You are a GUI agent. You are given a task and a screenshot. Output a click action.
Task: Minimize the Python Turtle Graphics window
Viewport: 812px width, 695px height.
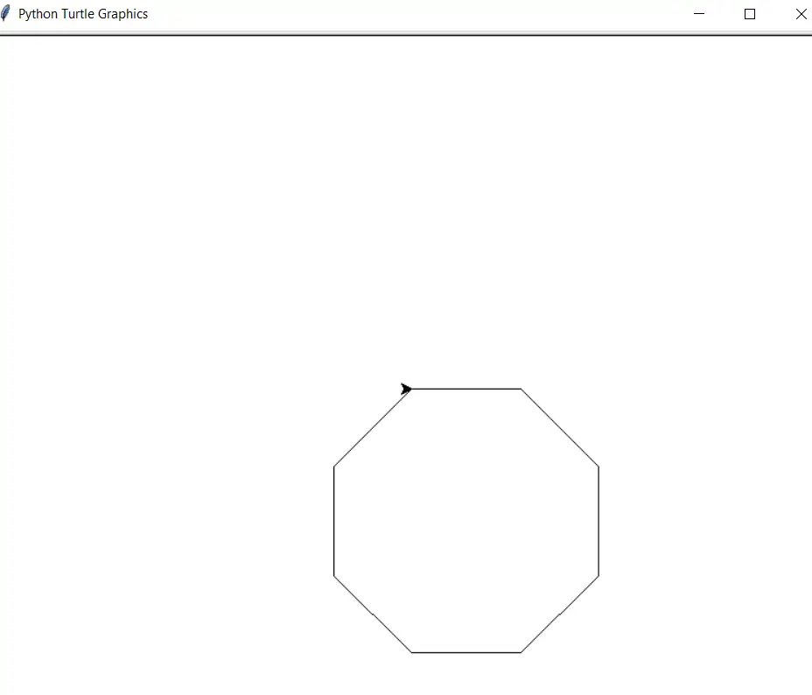pos(699,14)
